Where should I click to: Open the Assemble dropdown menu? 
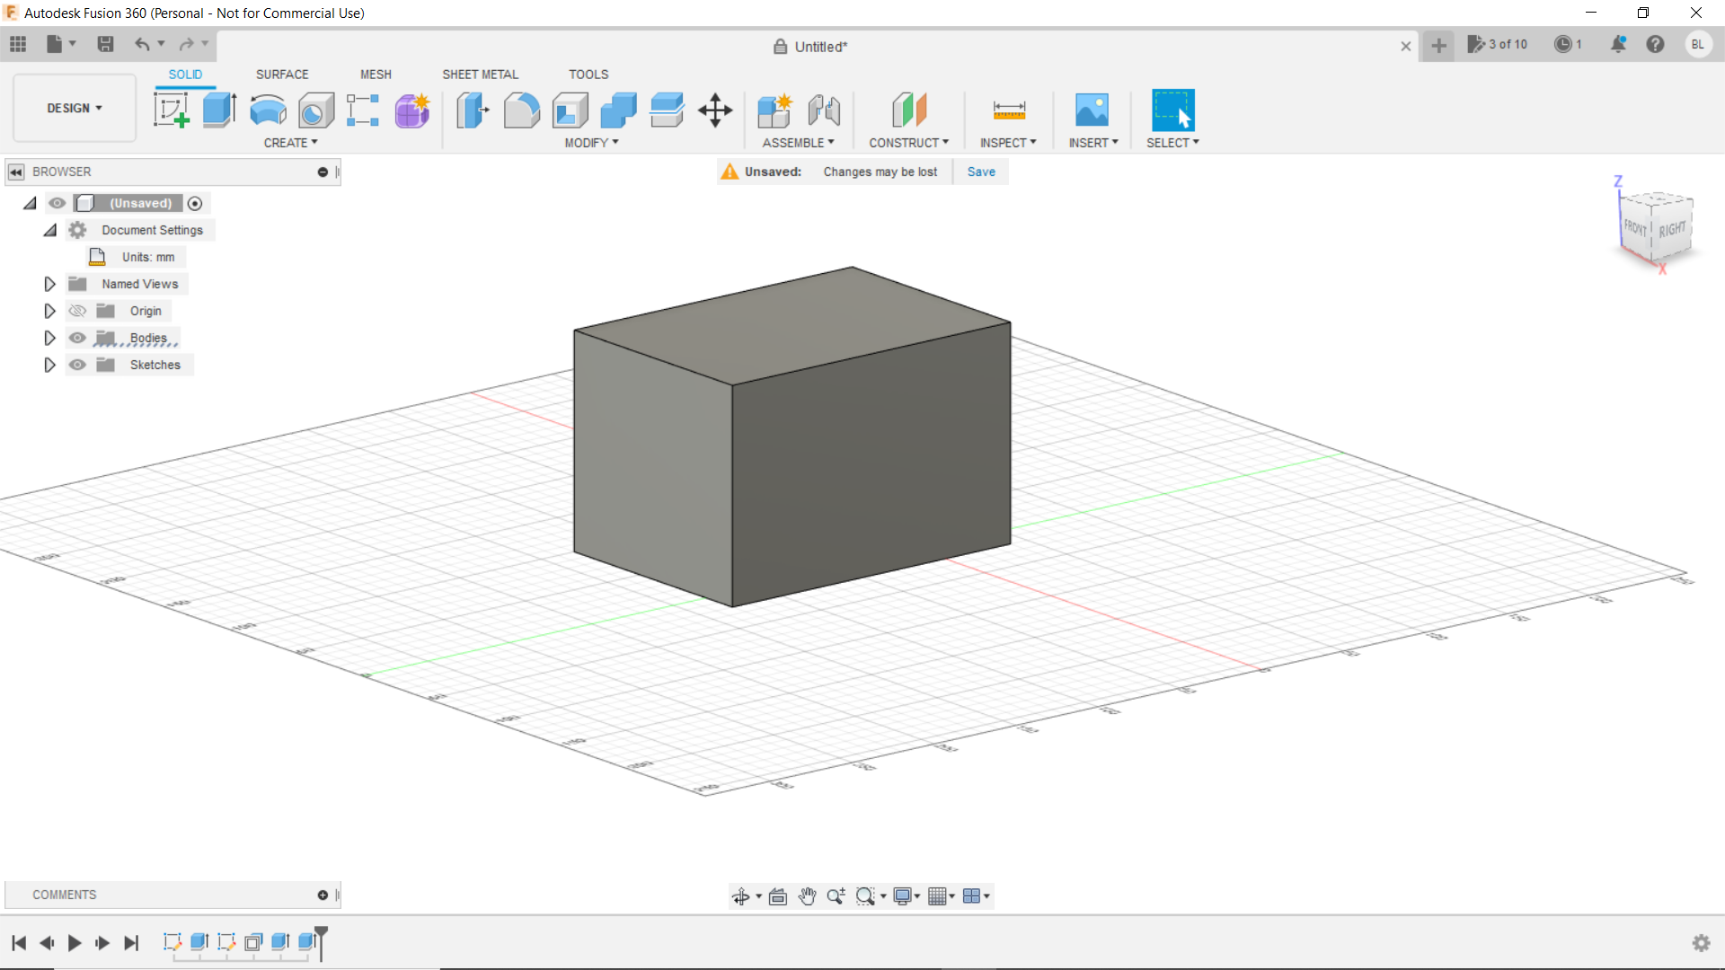coord(798,143)
